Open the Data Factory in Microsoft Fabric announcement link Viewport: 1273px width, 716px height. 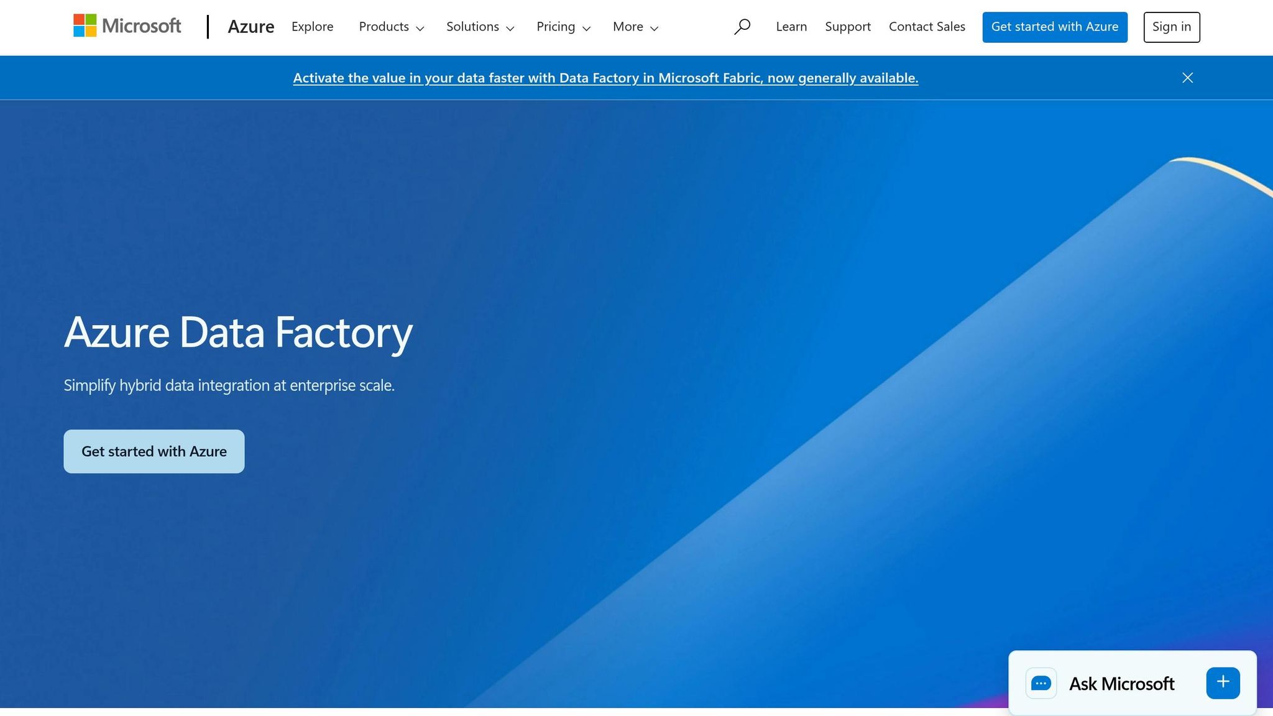click(606, 78)
